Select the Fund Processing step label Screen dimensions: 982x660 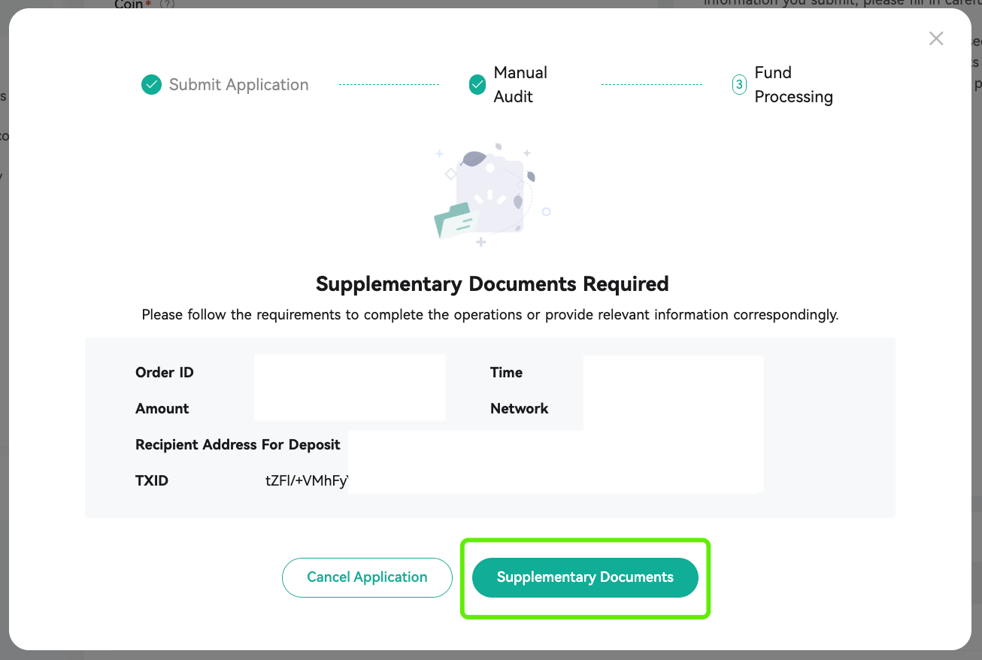793,85
